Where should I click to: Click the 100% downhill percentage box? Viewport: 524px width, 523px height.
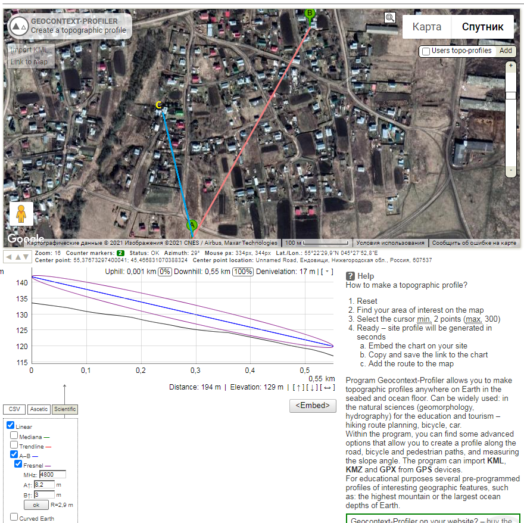[x=243, y=272]
